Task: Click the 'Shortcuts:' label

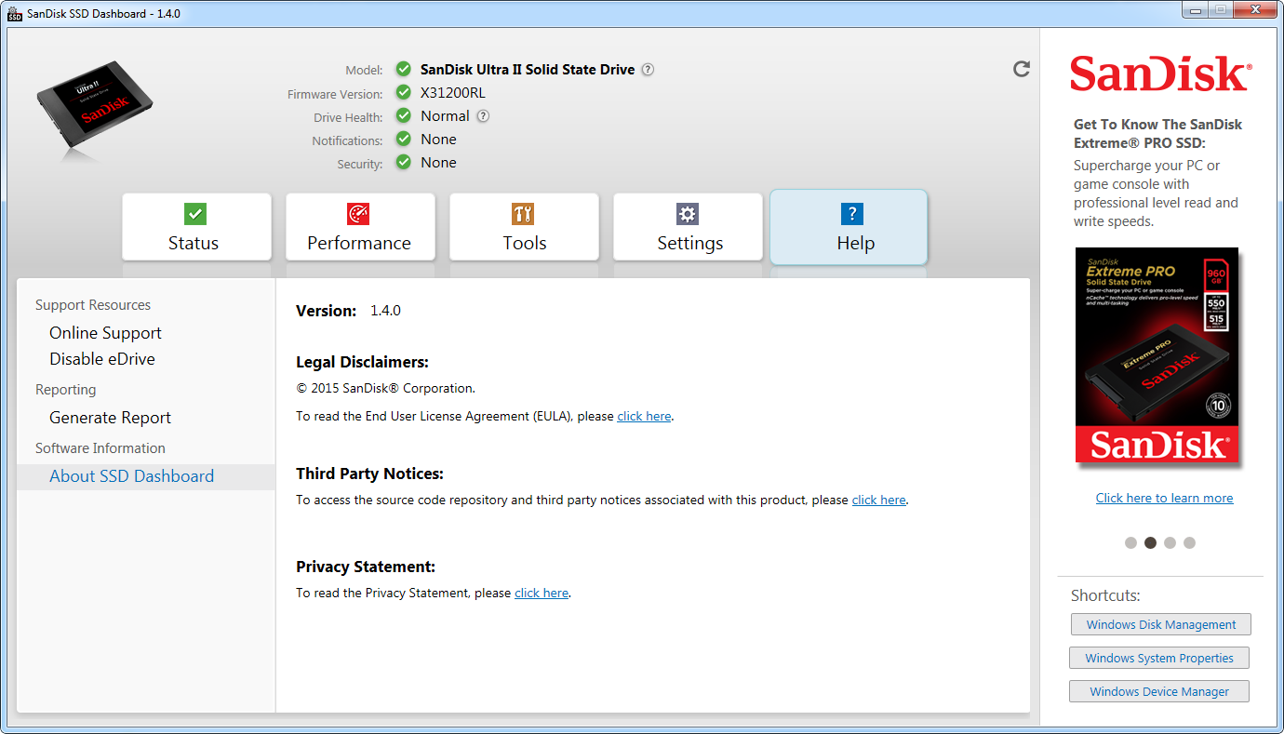Action: tap(1105, 596)
